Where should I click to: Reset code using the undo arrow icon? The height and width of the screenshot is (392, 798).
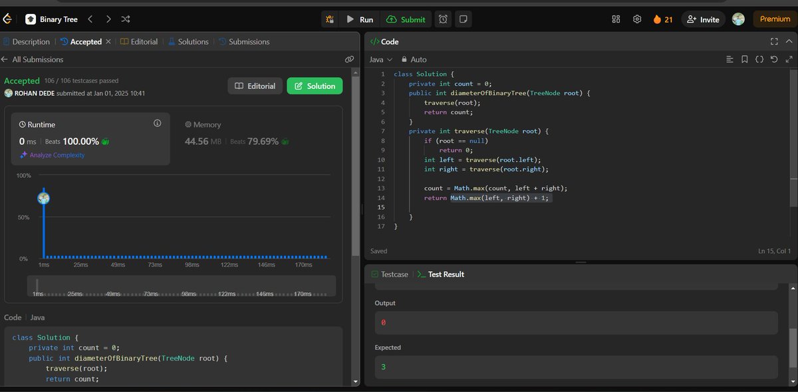(773, 59)
